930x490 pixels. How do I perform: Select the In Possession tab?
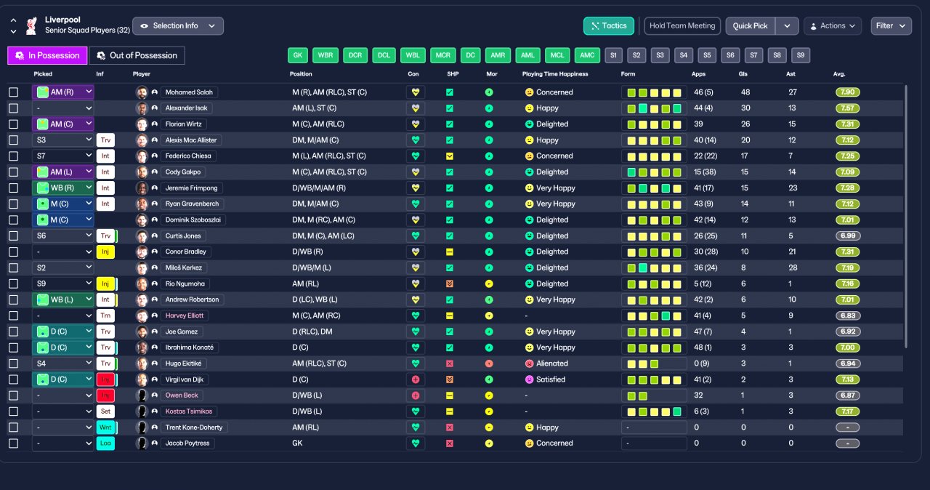click(x=47, y=55)
